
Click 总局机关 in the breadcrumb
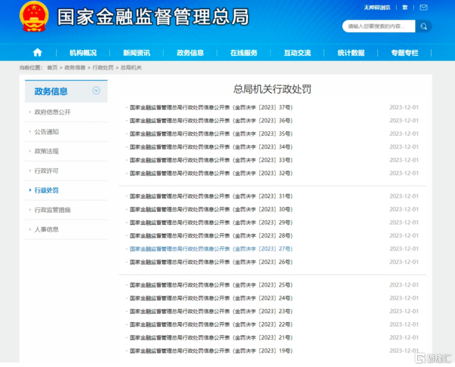click(x=131, y=68)
